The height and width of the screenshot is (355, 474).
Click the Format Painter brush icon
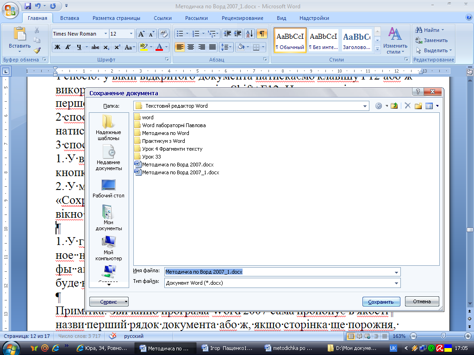coord(37,50)
